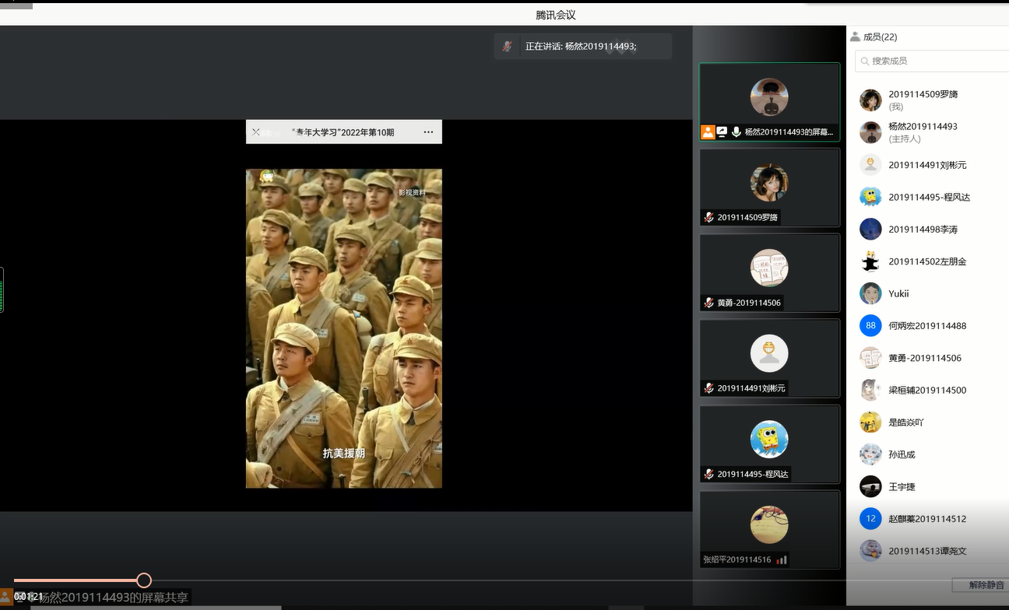The height and width of the screenshot is (610, 1009).
Task: Select 杨然2019114493 screen share video tile
Action: pyautogui.click(x=769, y=102)
